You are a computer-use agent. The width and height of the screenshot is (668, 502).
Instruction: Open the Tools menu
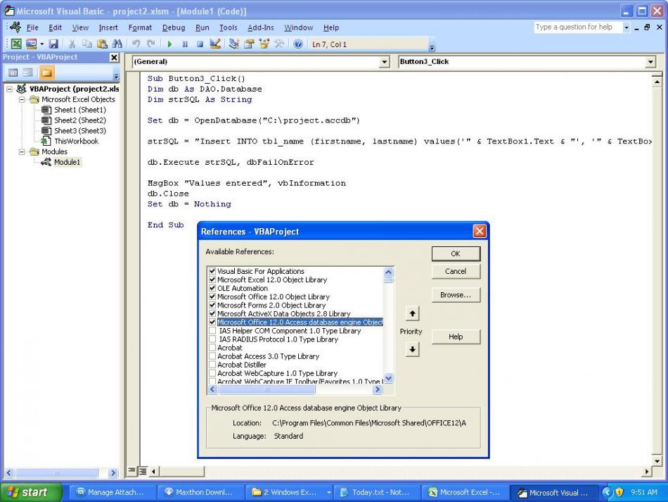pyautogui.click(x=229, y=27)
